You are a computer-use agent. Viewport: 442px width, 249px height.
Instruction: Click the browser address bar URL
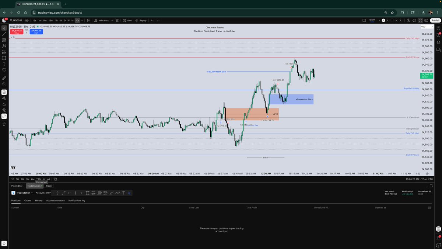click(60, 12)
